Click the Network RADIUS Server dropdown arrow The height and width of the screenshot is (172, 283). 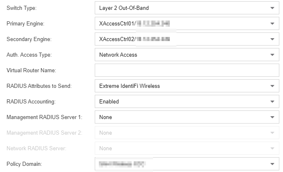coord(272,148)
